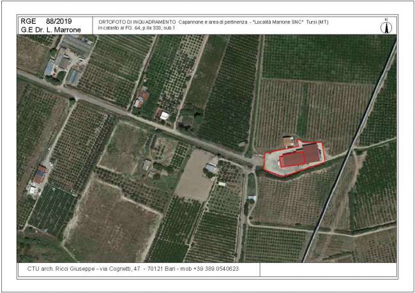This screenshot has width=415, height=293.
Task: Click the white-roofed building below the main road
Action: click(211, 168)
